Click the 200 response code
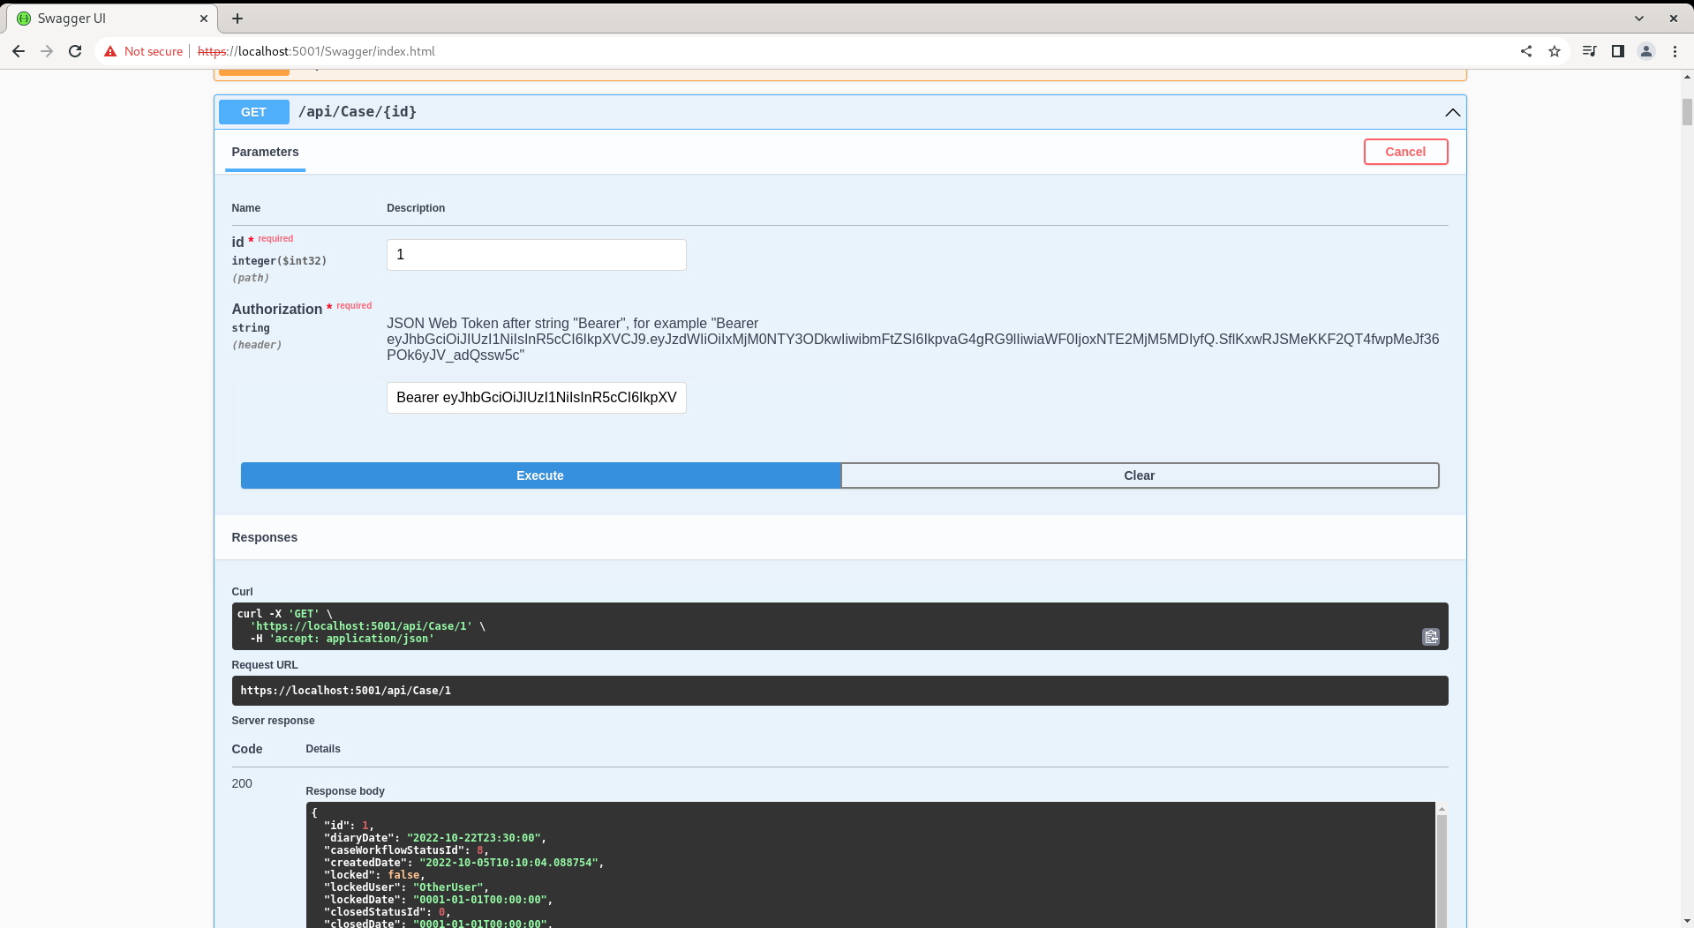Image resolution: width=1694 pixels, height=928 pixels. 242,783
